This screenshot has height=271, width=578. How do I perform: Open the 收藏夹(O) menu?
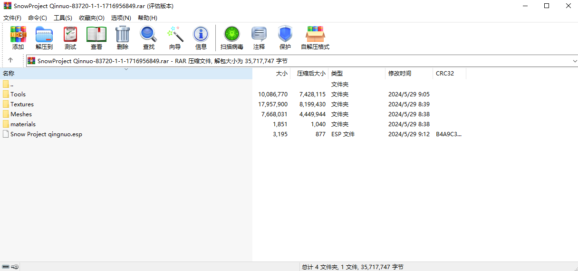click(x=91, y=18)
